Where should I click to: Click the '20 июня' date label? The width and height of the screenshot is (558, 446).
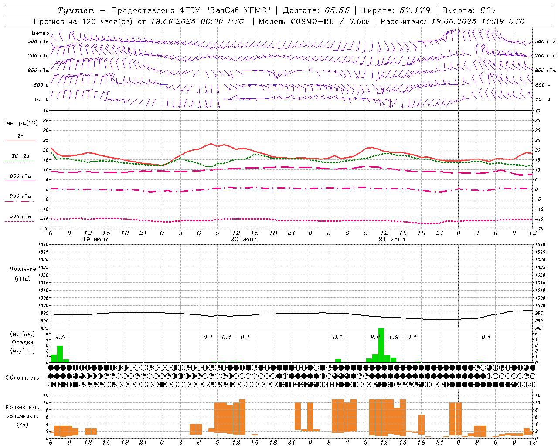coord(244,240)
